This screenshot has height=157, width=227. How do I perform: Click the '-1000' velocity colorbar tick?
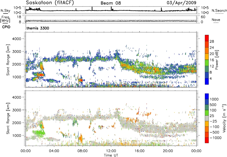click(215, 138)
